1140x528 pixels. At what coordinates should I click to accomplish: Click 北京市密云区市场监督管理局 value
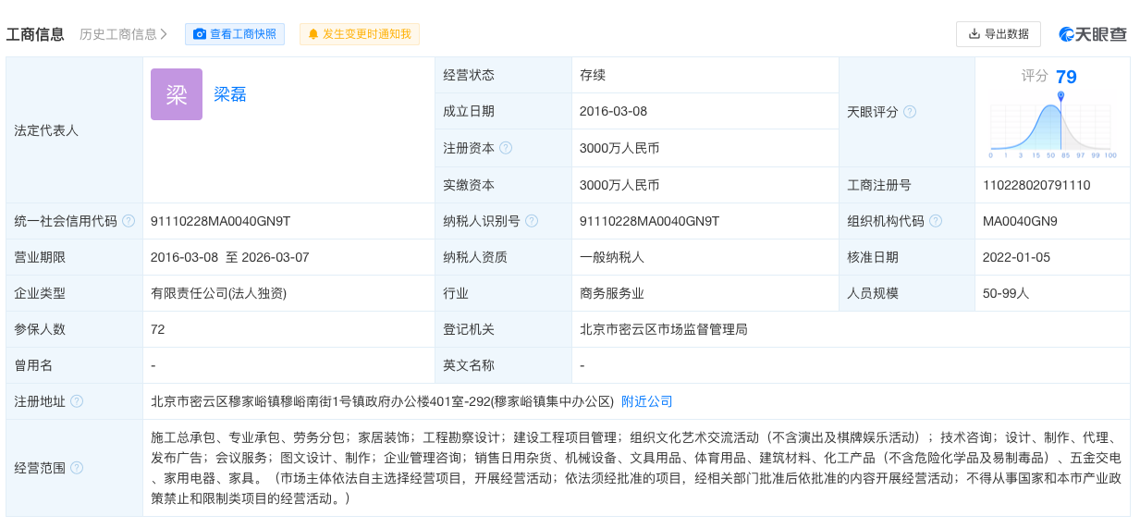pos(664,329)
